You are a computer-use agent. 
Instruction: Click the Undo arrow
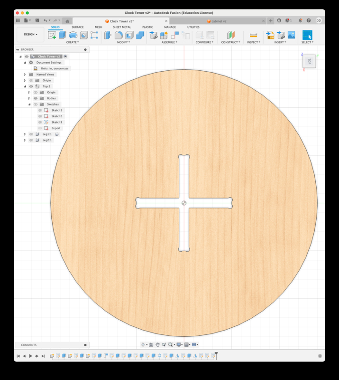coord(45,20)
